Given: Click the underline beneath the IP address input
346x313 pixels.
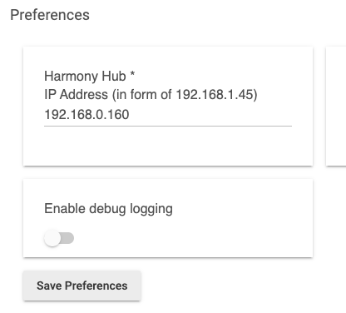Looking at the screenshot, I should click(168, 126).
